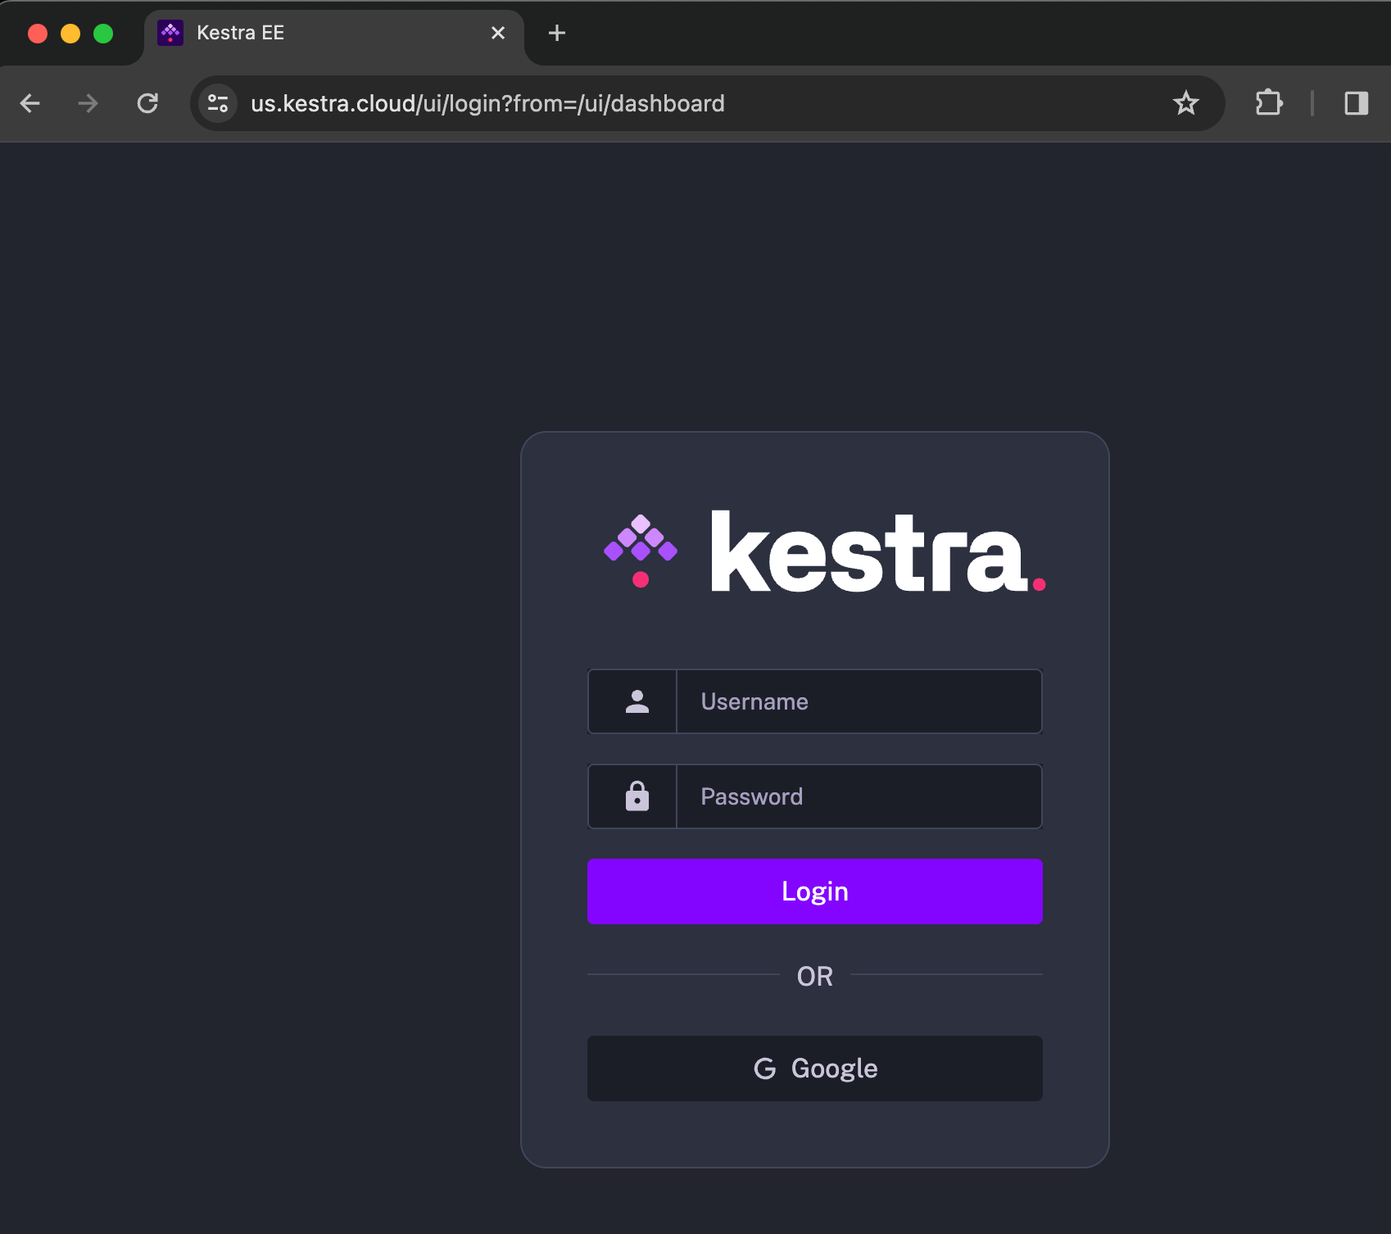Toggle the browser side panel icon
Viewport: 1391px width, 1234px height.
pos(1357,103)
